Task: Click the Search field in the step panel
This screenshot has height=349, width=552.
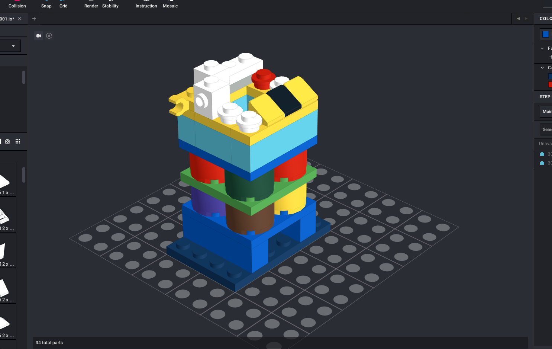Action: coord(546,129)
